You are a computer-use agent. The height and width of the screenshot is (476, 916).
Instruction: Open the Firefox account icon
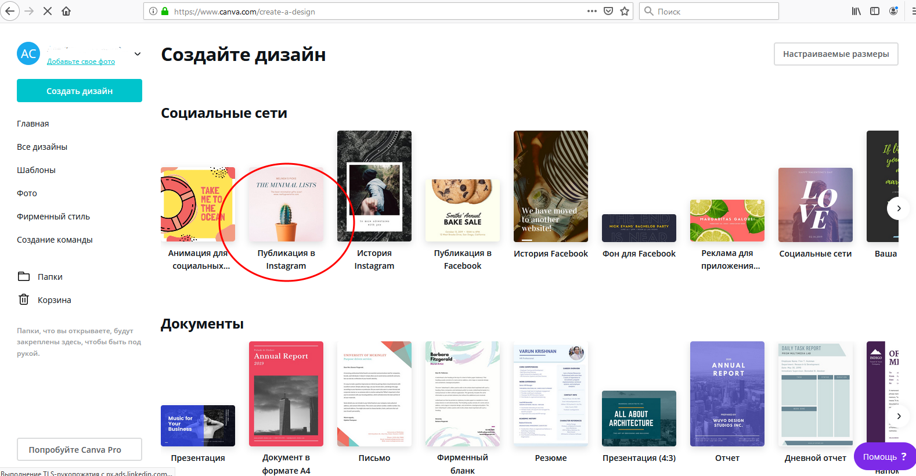pos(893,11)
